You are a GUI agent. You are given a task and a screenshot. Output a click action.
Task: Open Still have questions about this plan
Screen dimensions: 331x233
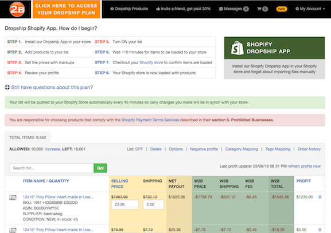pyautogui.click(x=52, y=87)
